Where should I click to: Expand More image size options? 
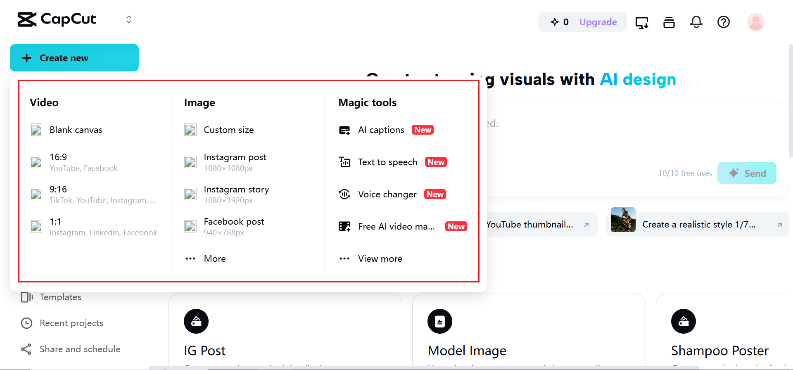(214, 259)
